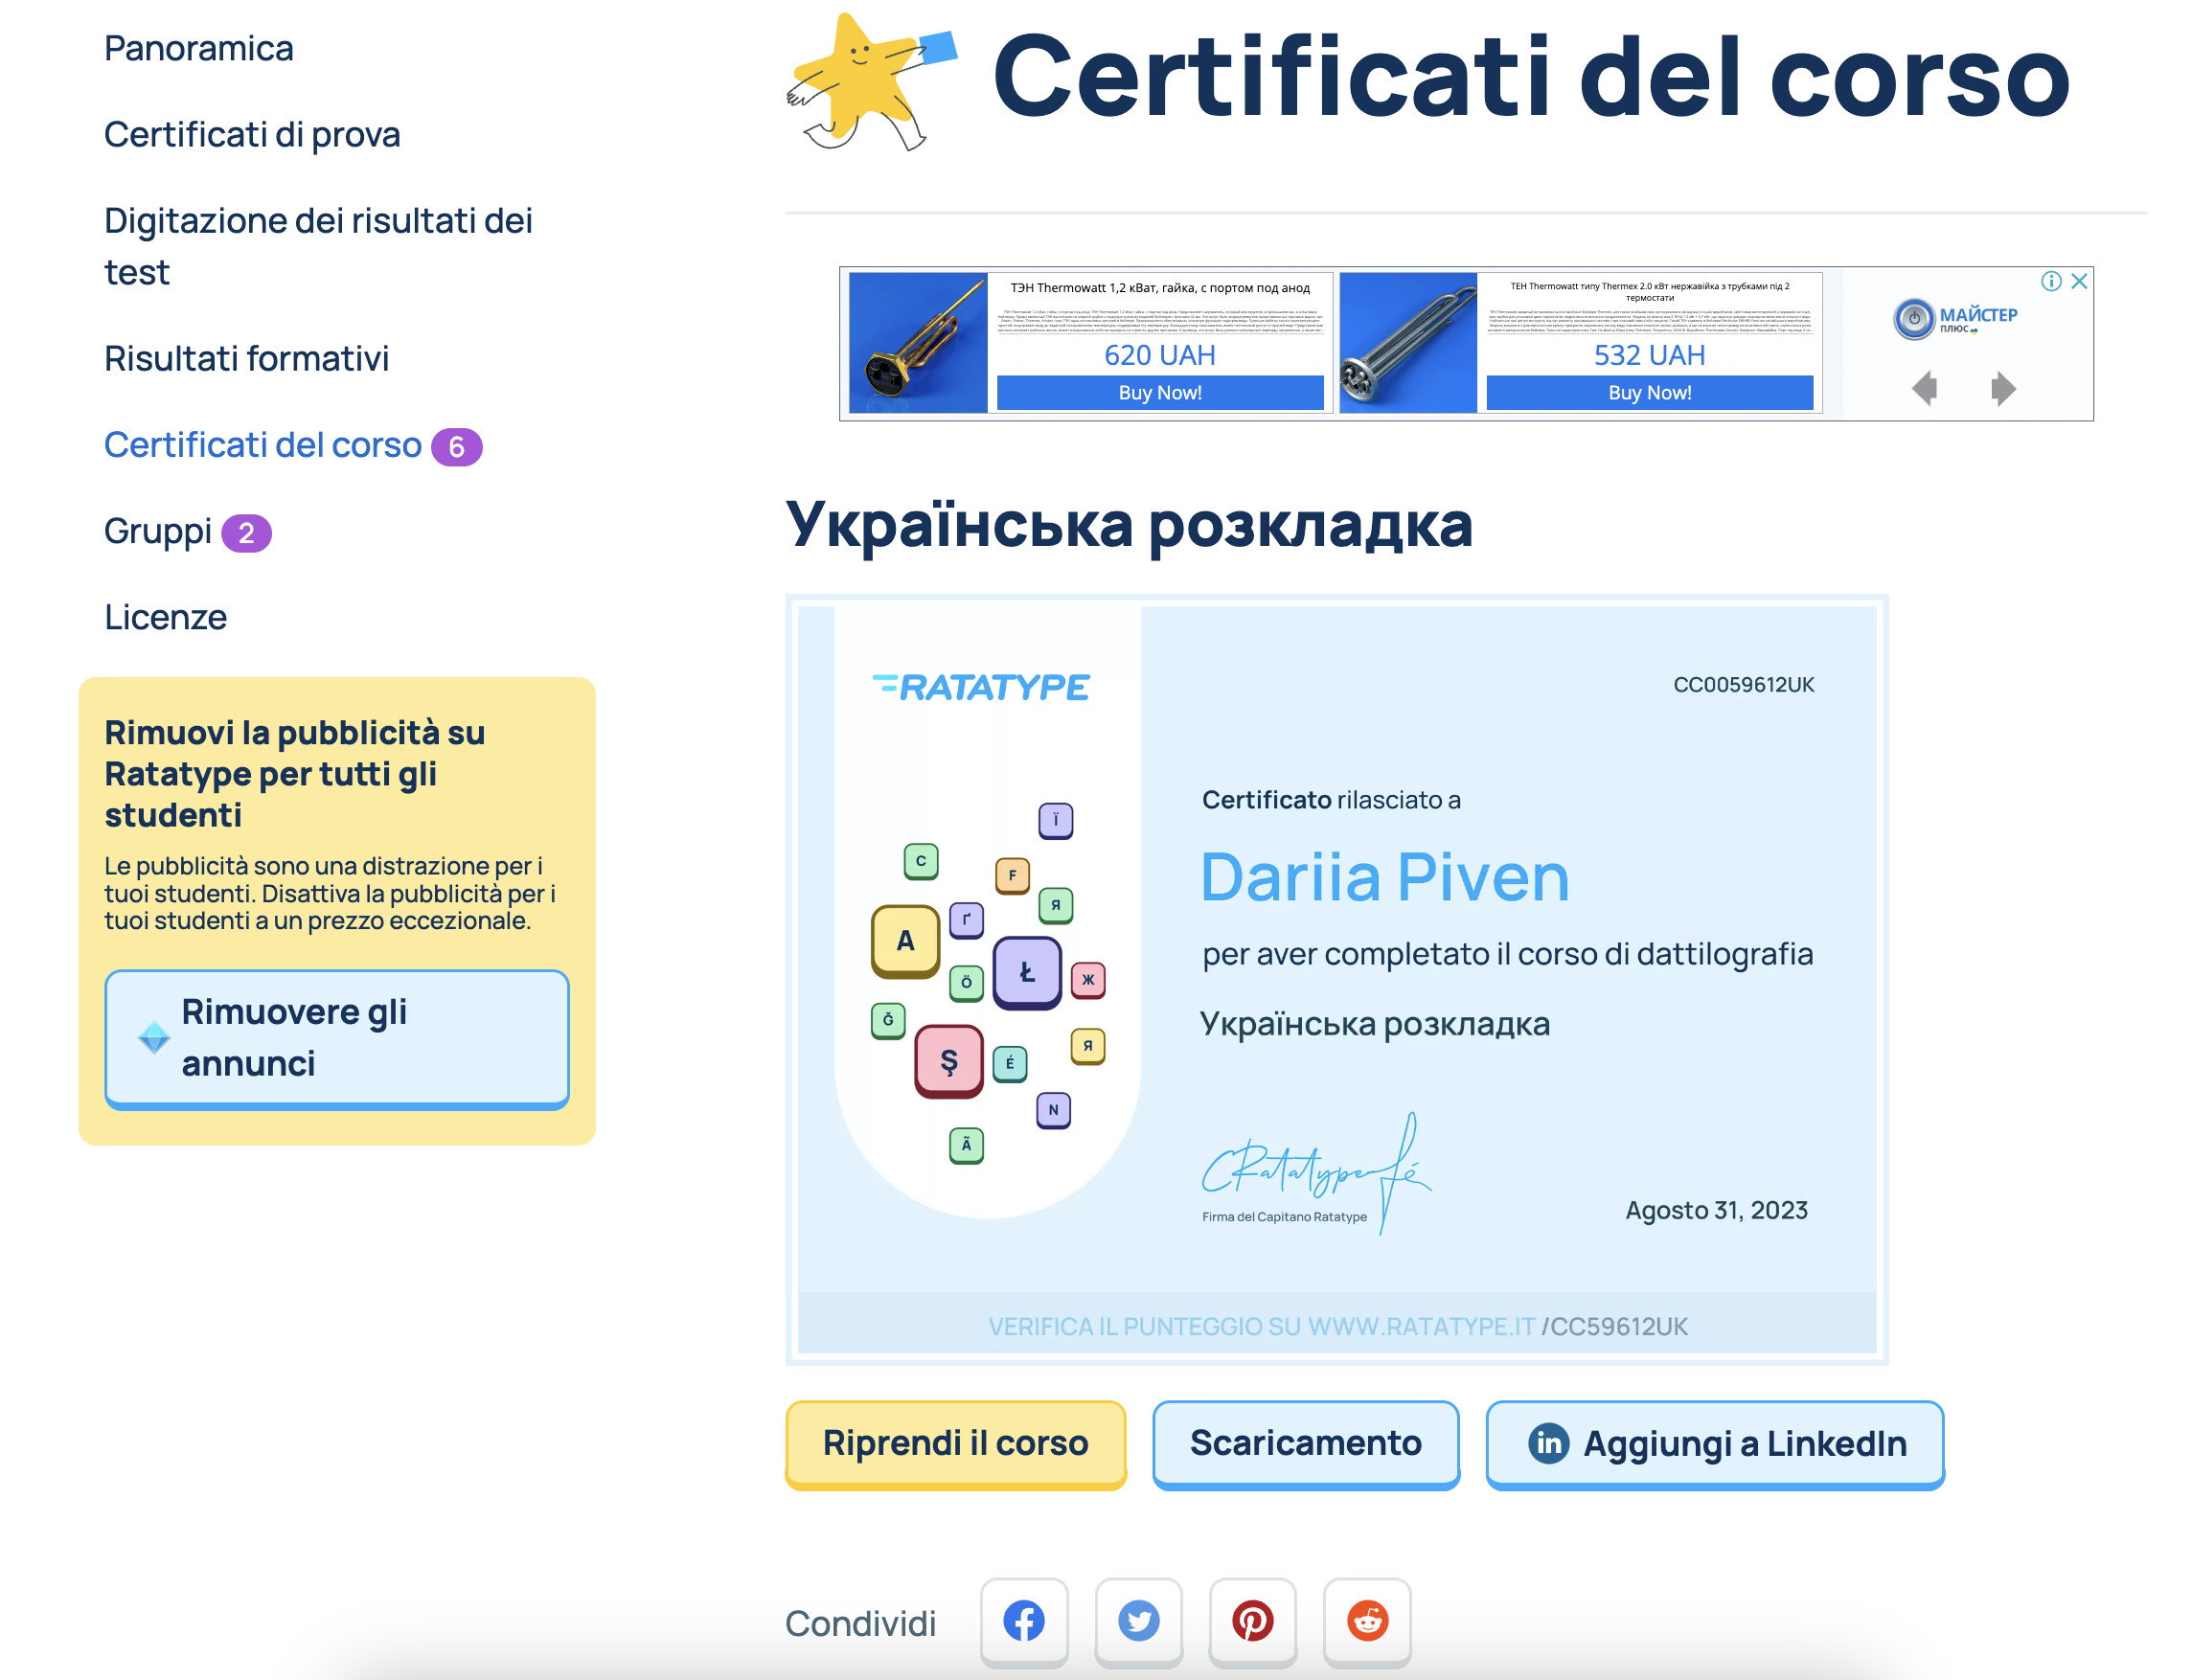Click the Rimuovere gli annunci button
This screenshot has width=2192, height=1680.
pyautogui.click(x=337, y=1038)
